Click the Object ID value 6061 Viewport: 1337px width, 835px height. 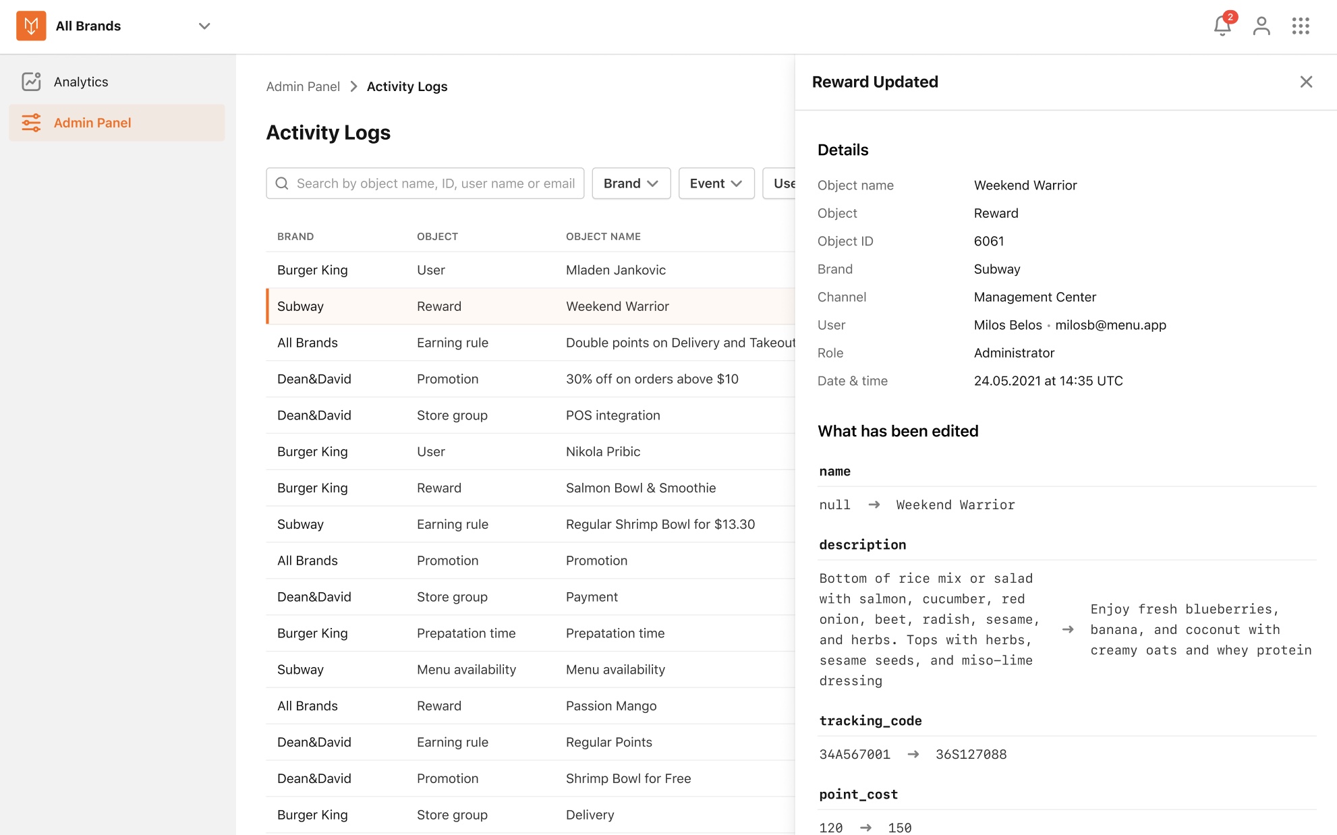pyautogui.click(x=989, y=241)
